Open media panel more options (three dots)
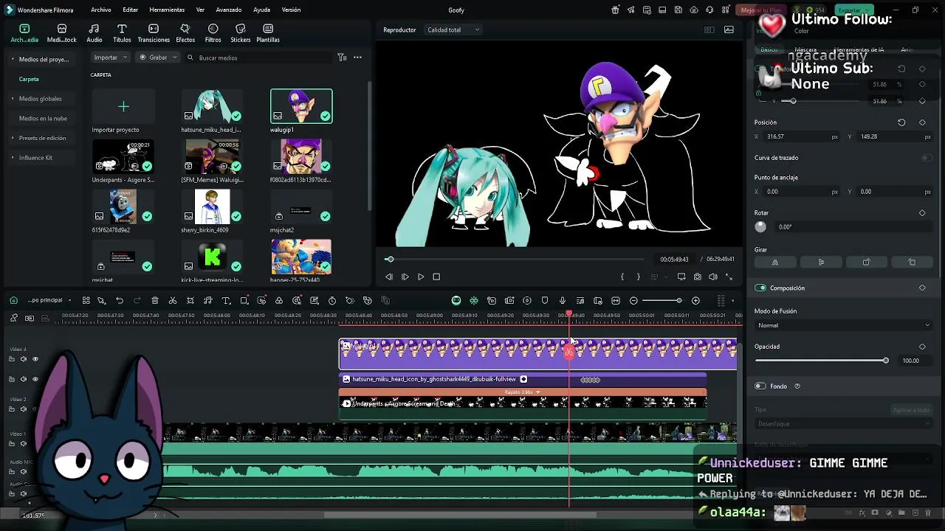Screen dimensions: 945x531 click(357, 58)
